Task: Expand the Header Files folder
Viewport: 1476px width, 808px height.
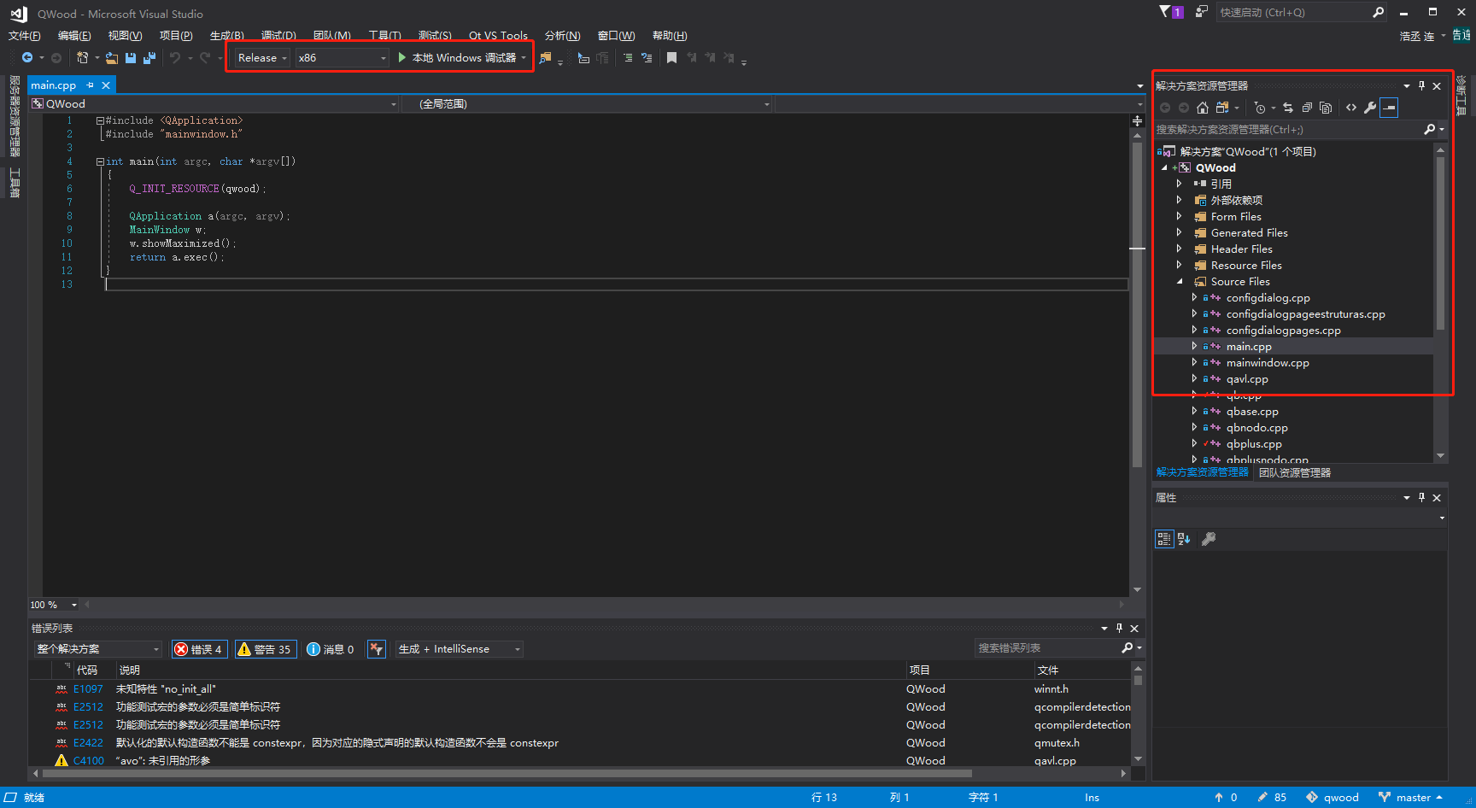Action: [1180, 249]
